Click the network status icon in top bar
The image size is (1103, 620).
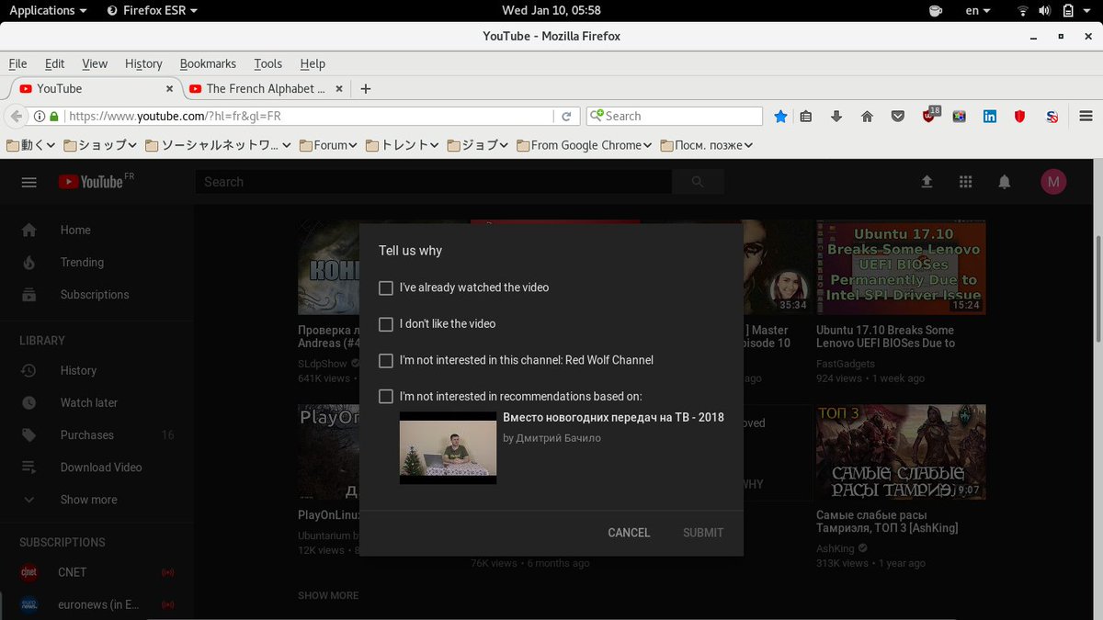point(1023,11)
